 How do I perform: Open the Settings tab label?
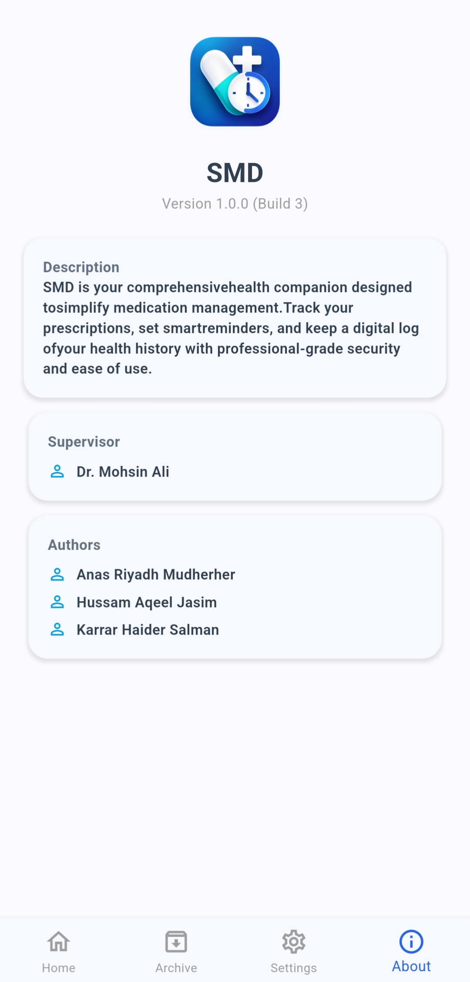(x=294, y=968)
